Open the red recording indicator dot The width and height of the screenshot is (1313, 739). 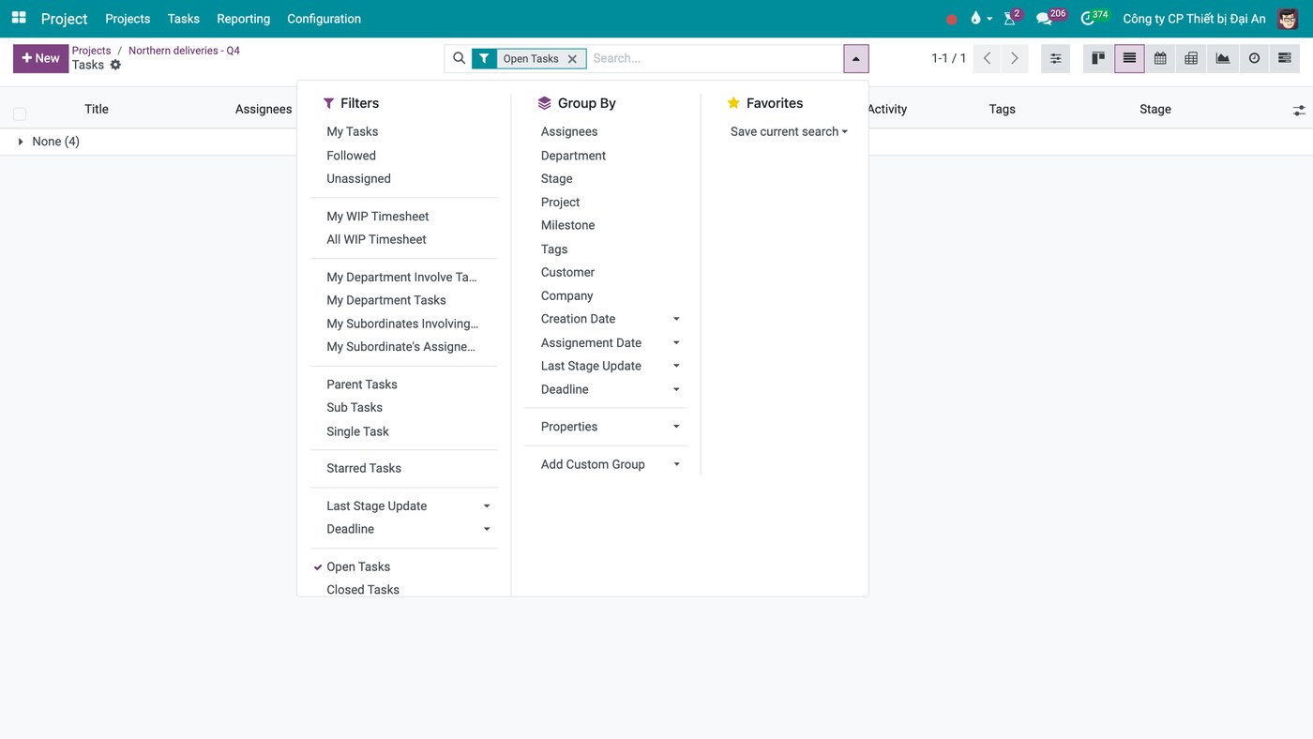coord(952,19)
